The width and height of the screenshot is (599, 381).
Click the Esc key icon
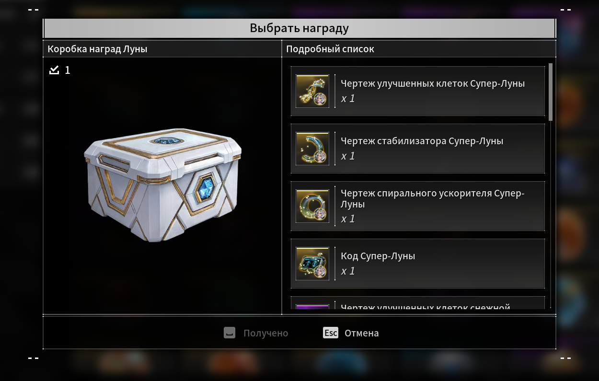tap(331, 333)
